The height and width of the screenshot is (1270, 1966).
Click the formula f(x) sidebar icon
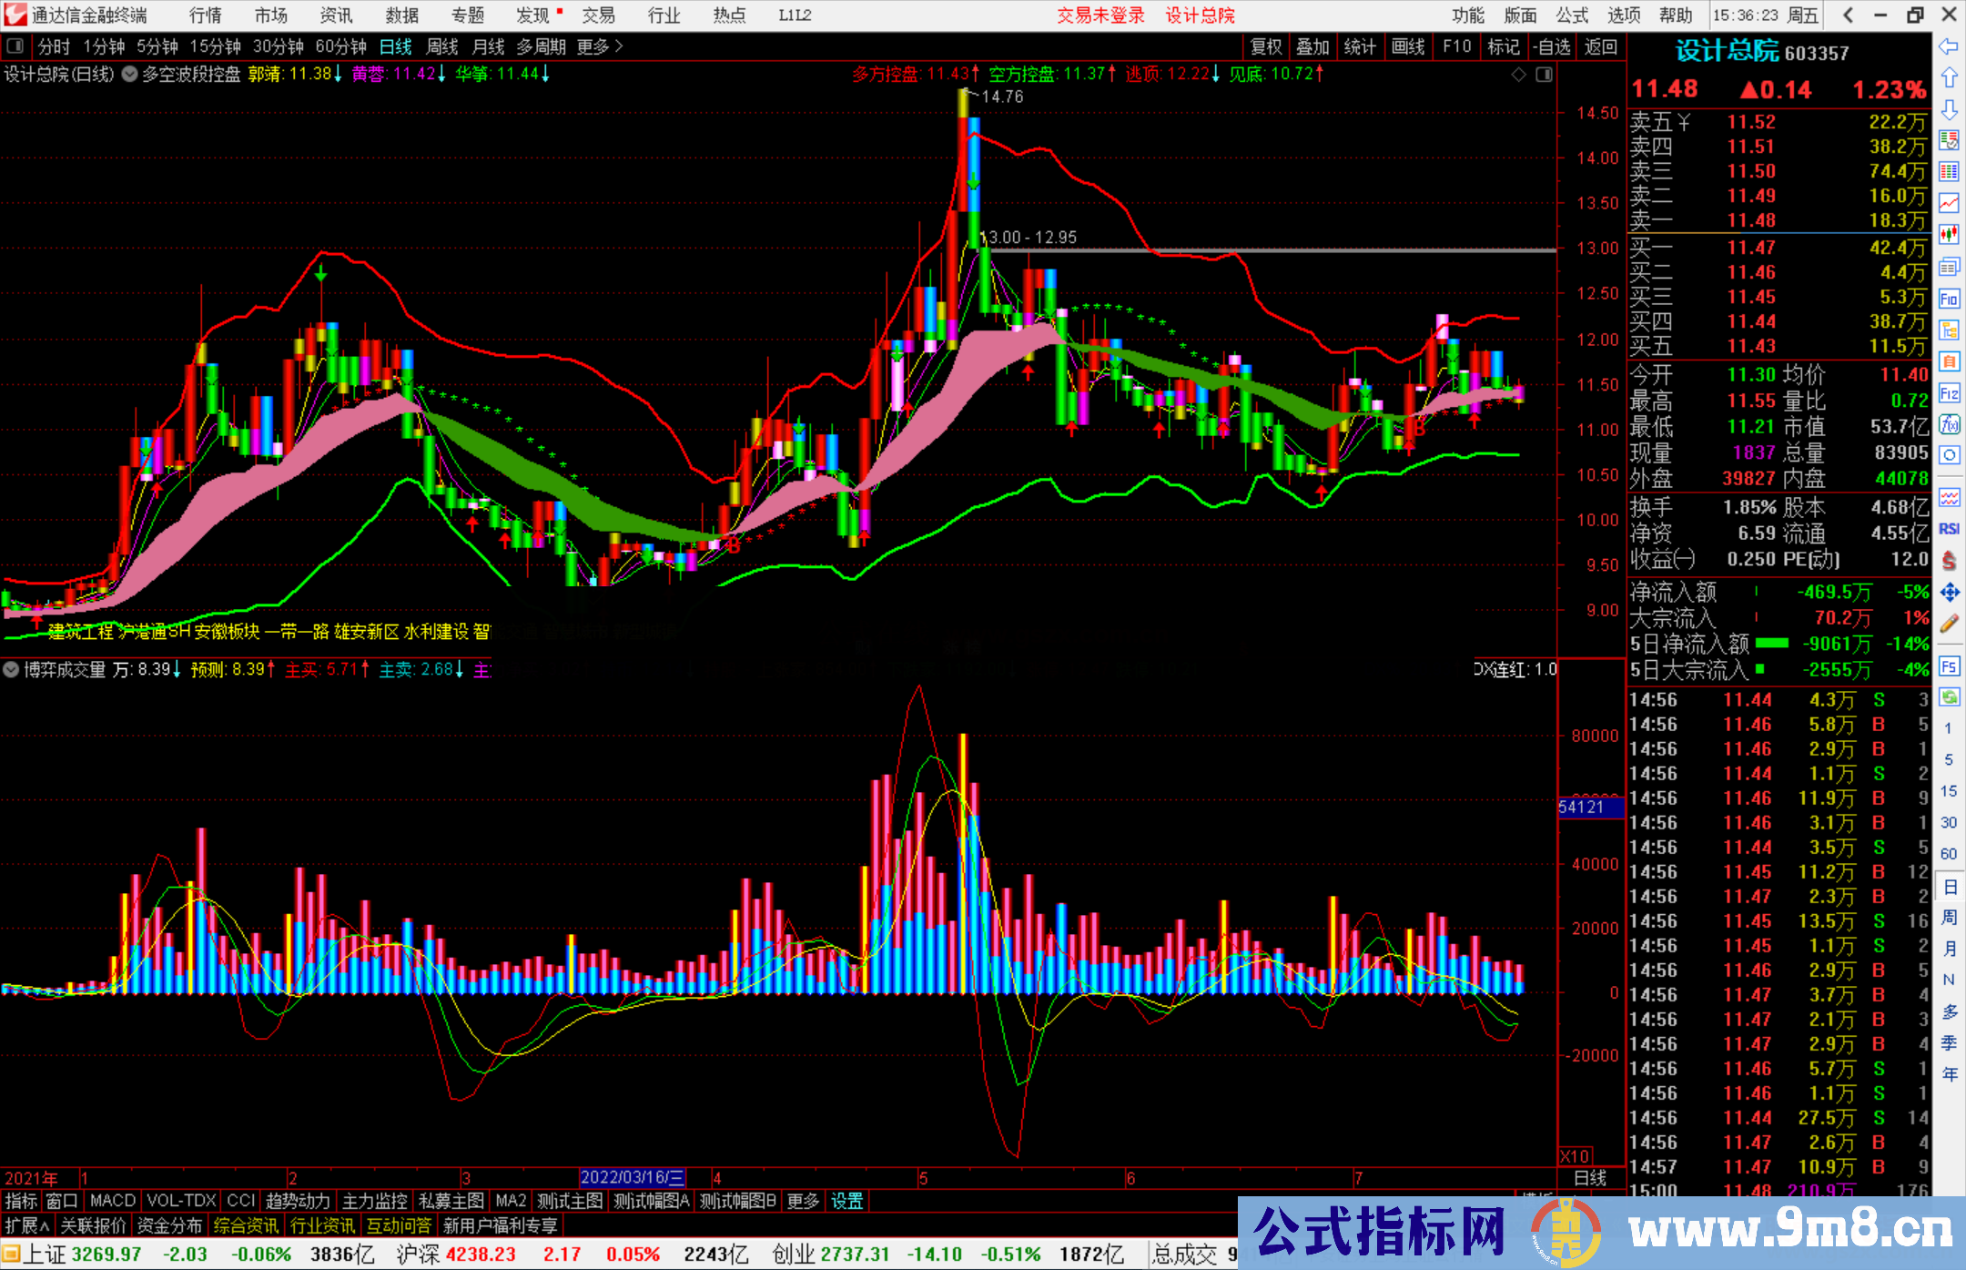[x=1949, y=424]
